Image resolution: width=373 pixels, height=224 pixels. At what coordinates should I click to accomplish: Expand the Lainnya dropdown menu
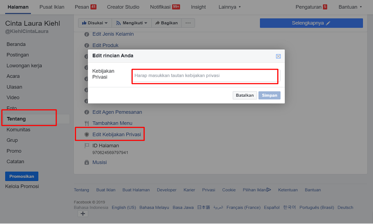[x=229, y=7]
